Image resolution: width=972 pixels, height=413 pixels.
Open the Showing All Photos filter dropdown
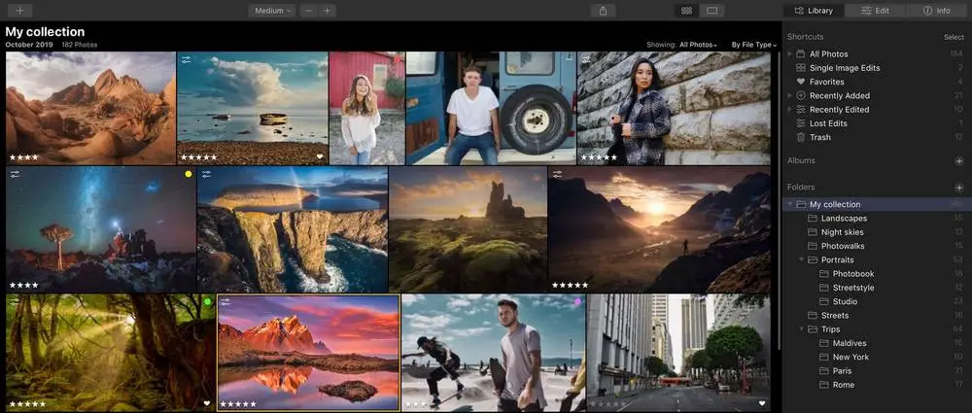pyautogui.click(x=698, y=45)
